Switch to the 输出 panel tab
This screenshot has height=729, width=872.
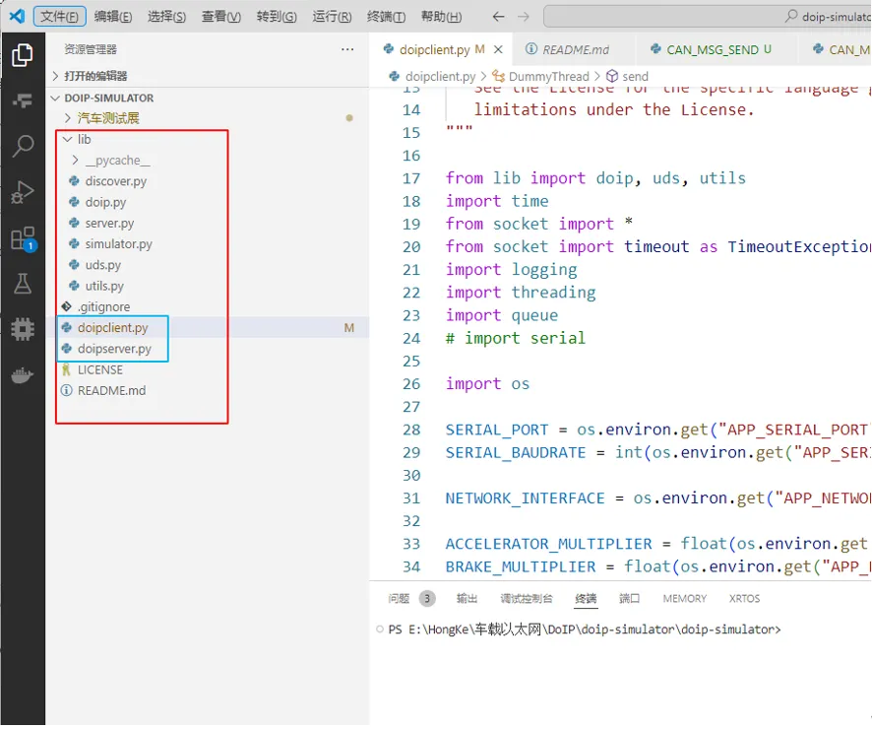467,599
